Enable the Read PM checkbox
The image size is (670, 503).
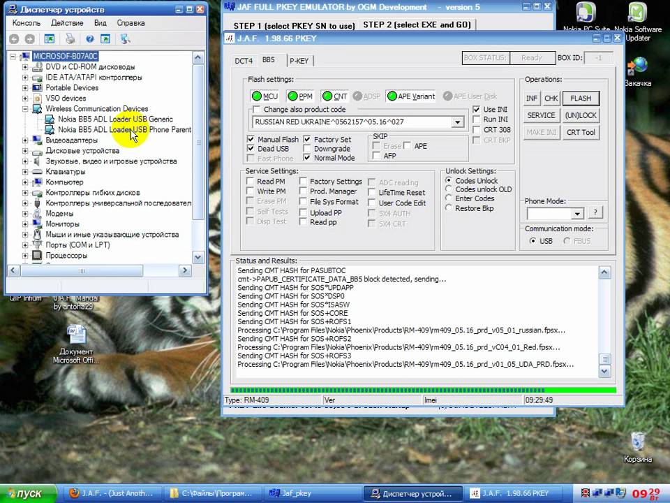point(251,182)
